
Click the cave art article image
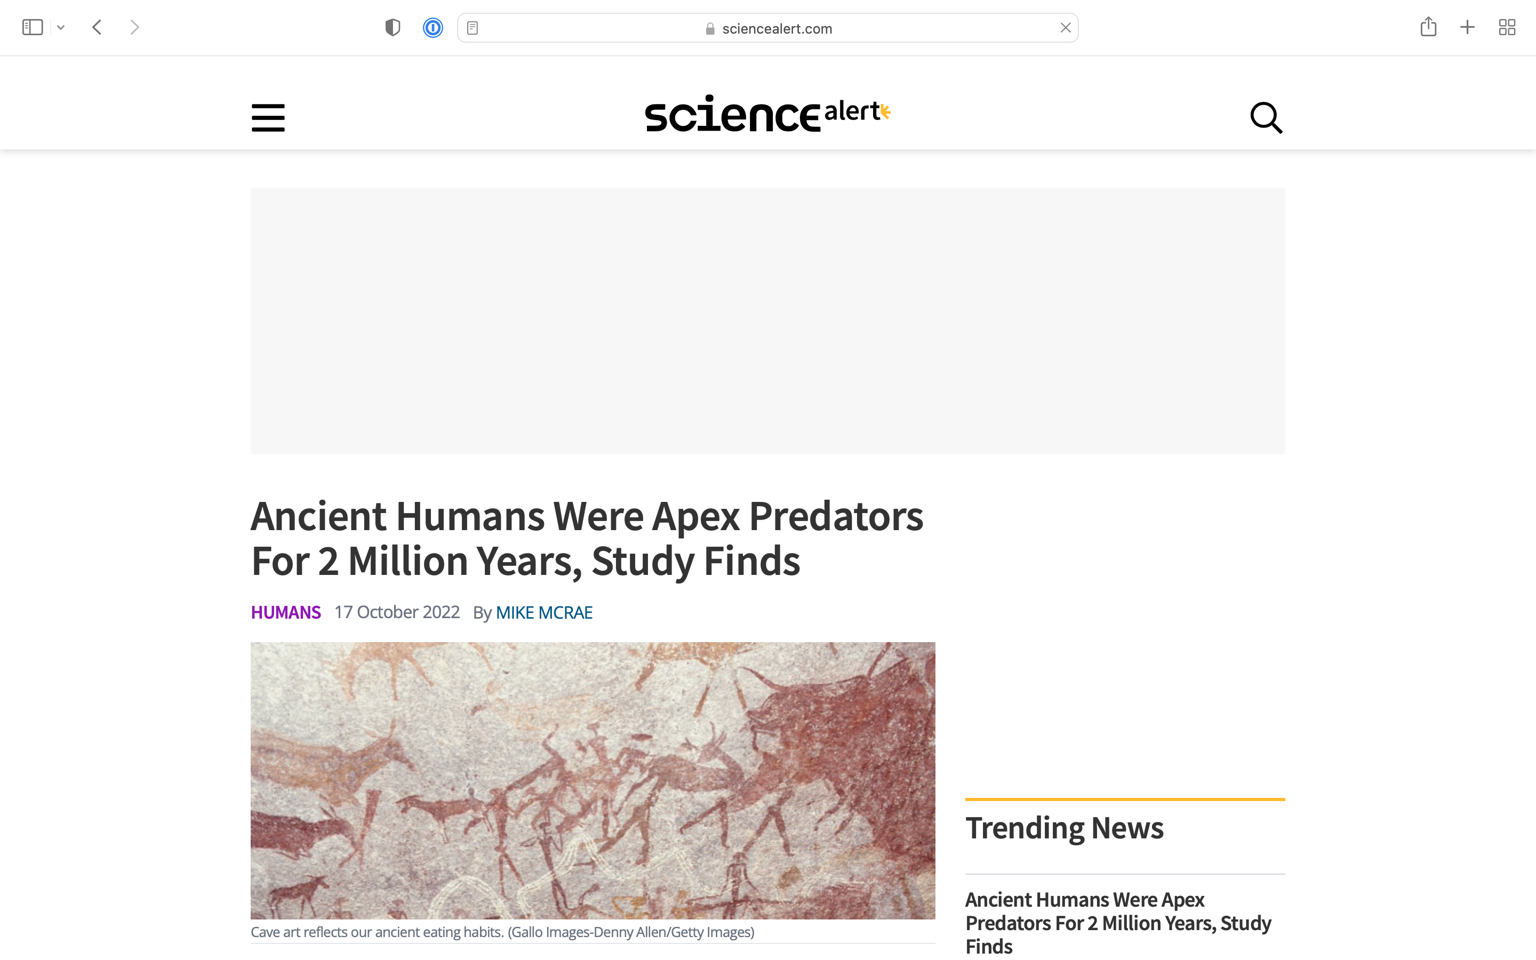click(593, 780)
